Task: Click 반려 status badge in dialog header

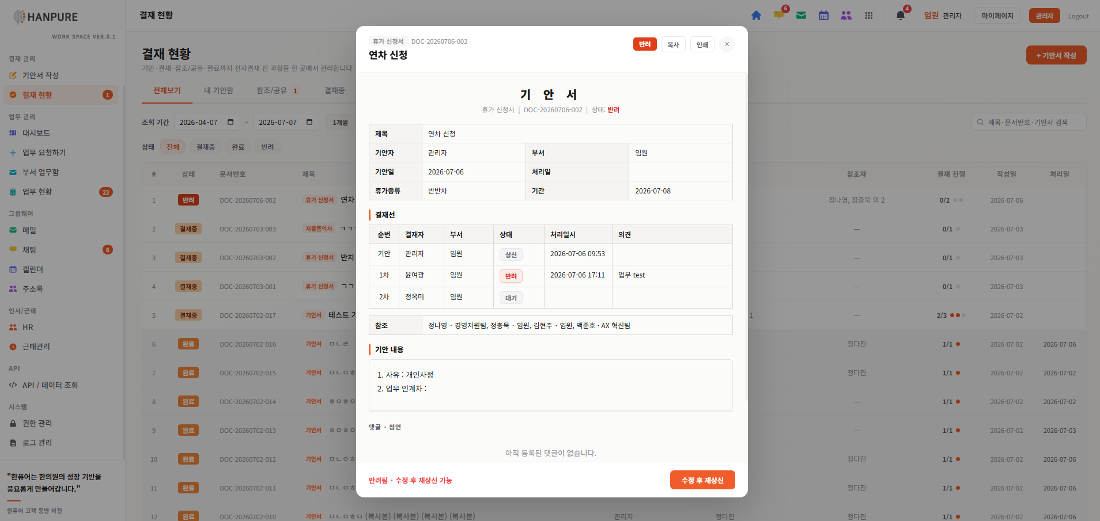Action: [x=645, y=44]
